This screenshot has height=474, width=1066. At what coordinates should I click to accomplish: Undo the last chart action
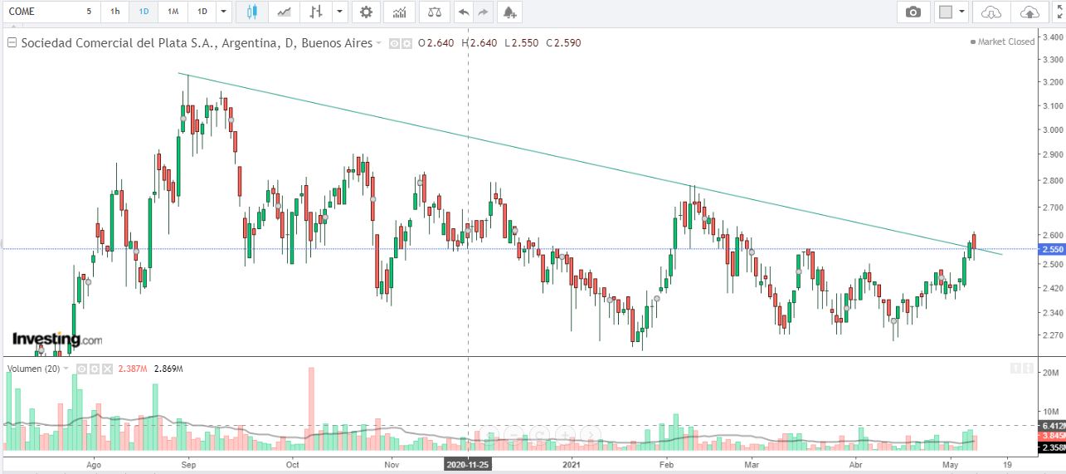(x=463, y=12)
